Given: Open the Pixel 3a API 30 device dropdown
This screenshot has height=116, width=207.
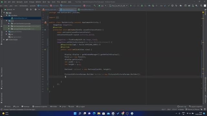Looking at the screenshot, I should (118, 6).
